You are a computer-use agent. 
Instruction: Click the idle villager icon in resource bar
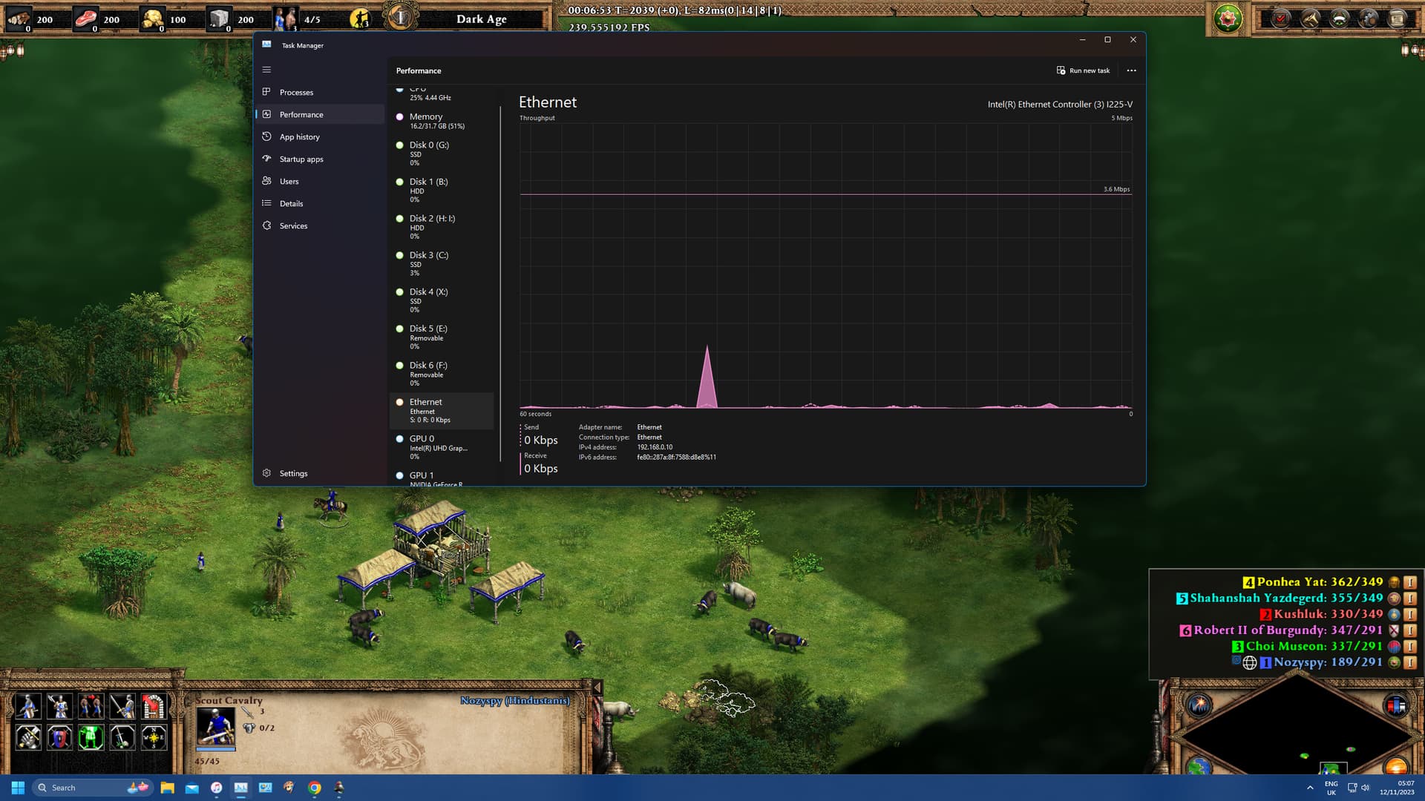tap(360, 19)
